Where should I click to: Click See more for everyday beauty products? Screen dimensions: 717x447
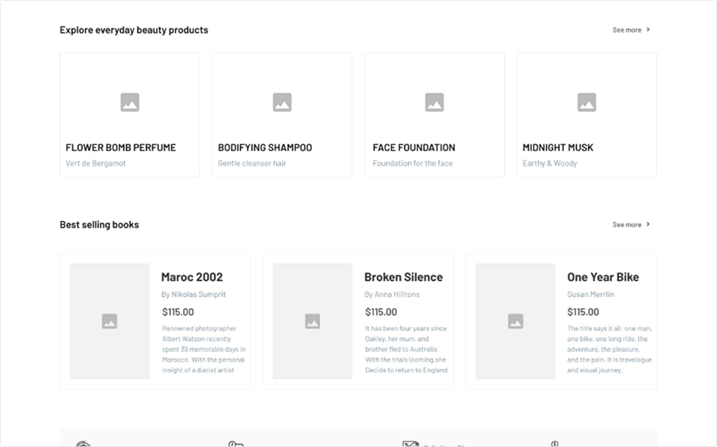(x=627, y=30)
